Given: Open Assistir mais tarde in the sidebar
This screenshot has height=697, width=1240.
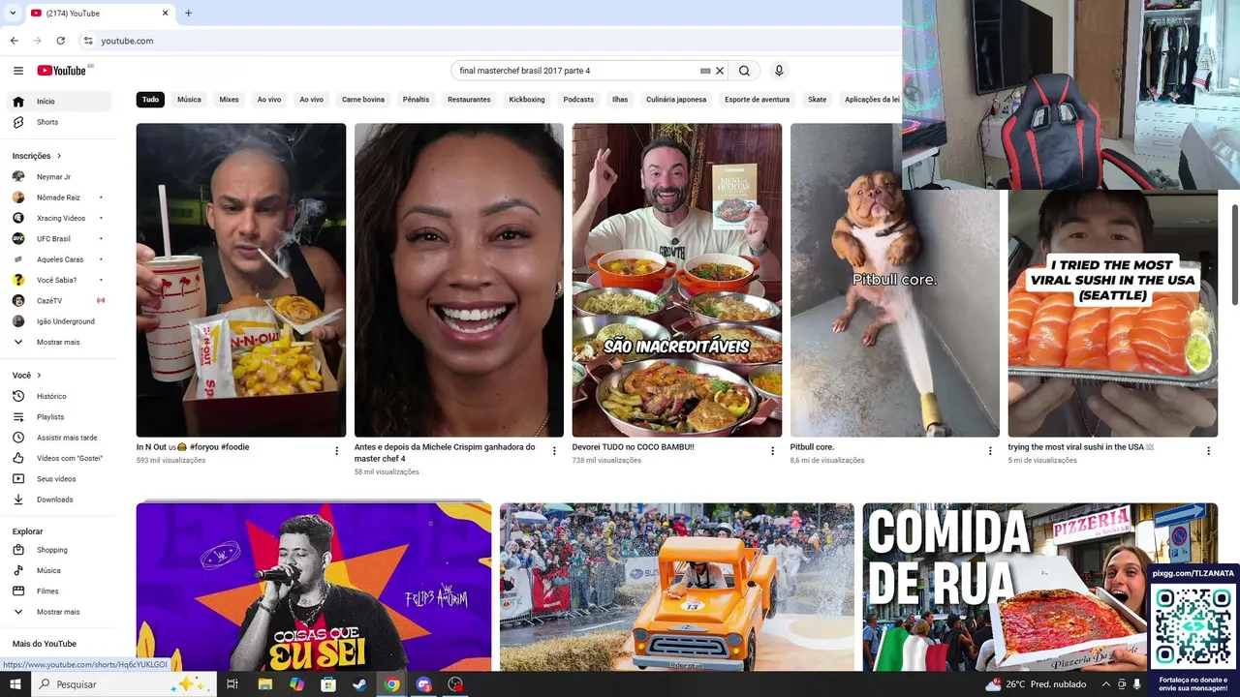Looking at the screenshot, I should [x=60, y=438].
